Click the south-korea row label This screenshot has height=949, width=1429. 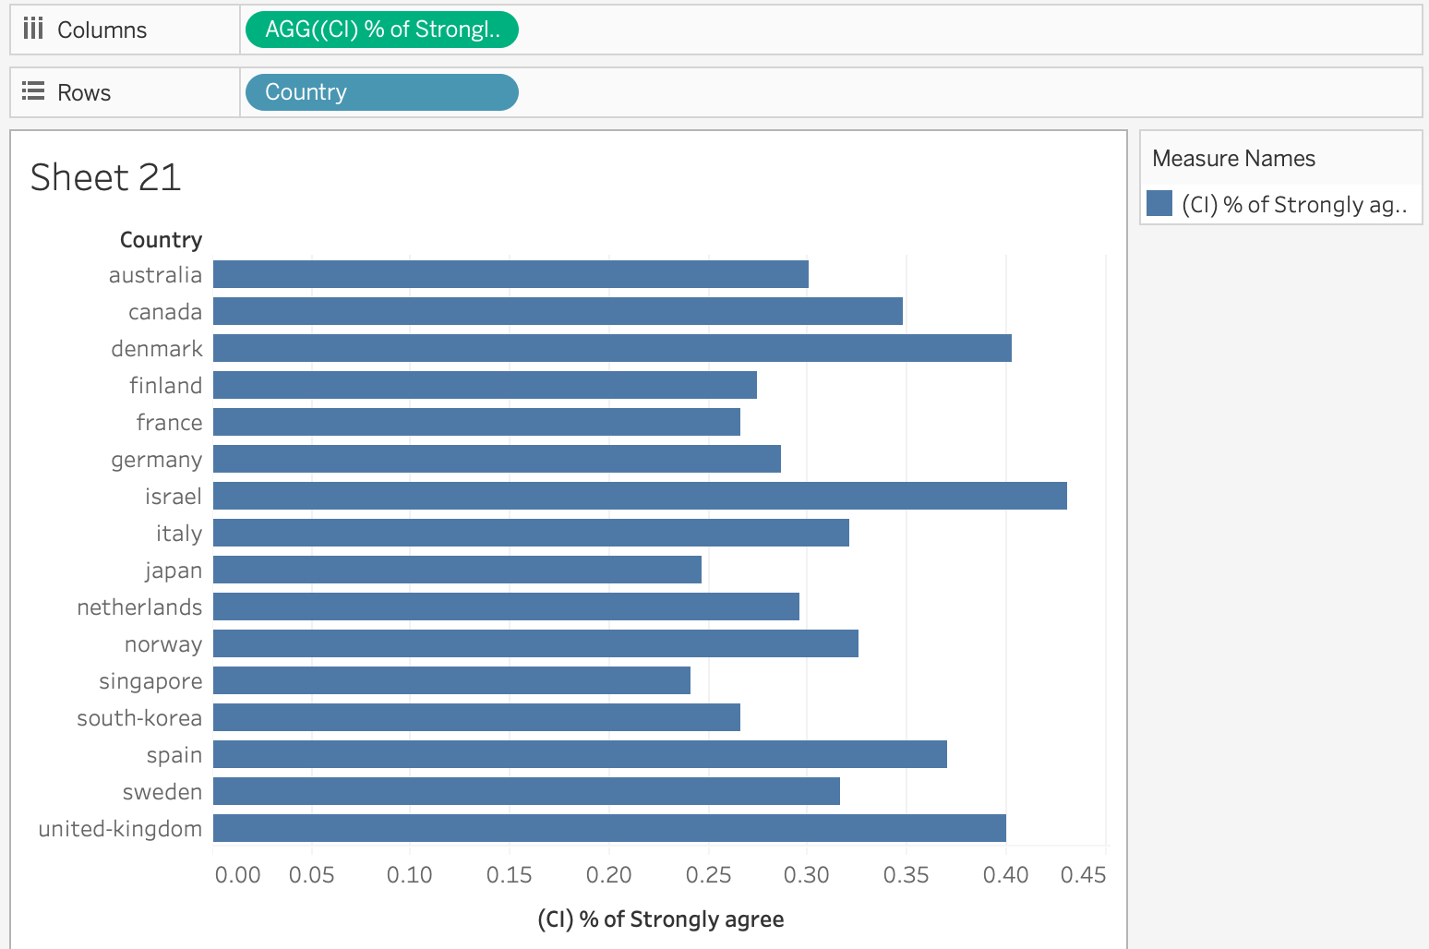(x=139, y=718)
